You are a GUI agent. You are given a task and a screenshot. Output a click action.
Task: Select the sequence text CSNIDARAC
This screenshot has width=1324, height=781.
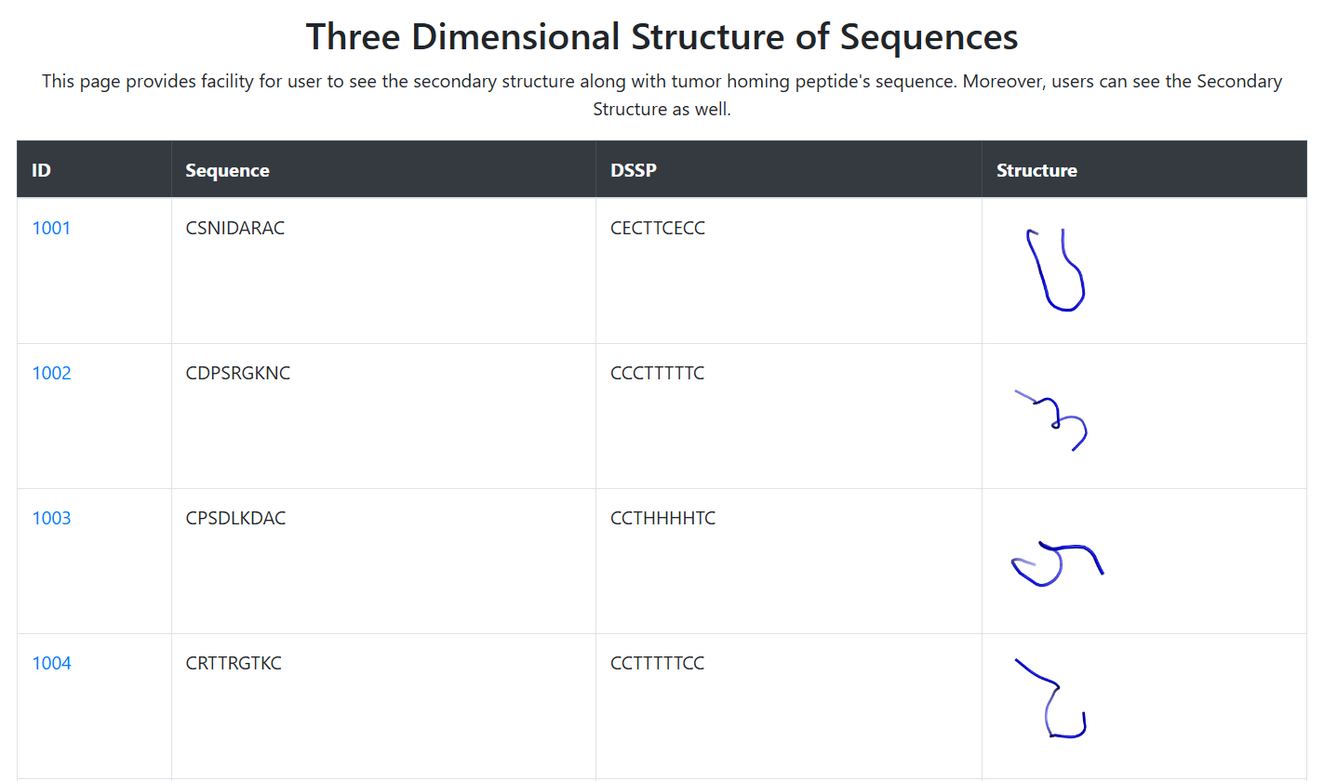pyautogui.click(x=235, y=227)
